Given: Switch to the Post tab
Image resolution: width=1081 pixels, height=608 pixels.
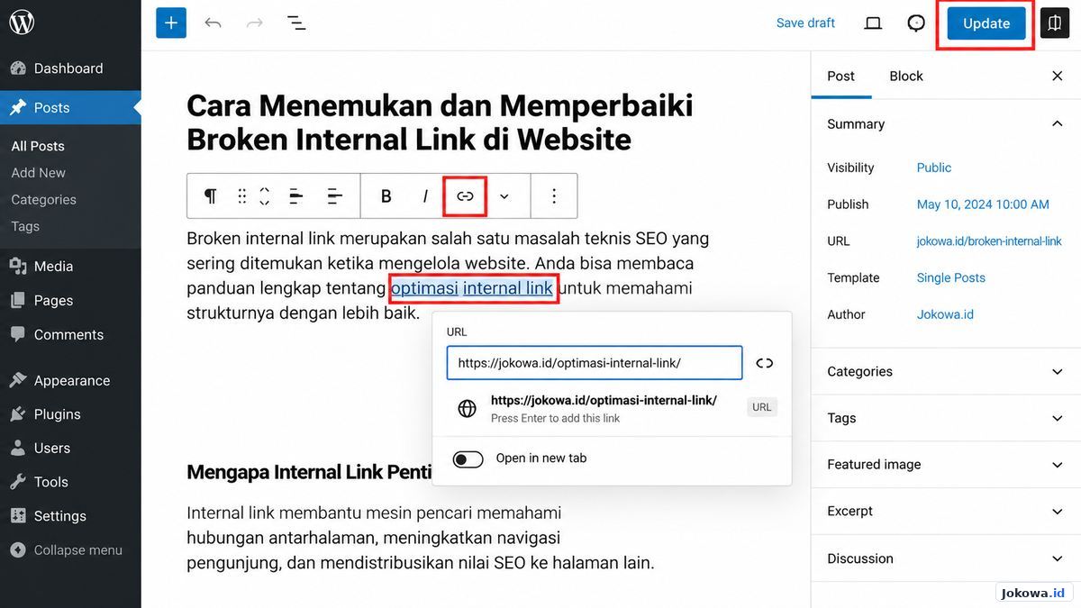Looking at the screenshot, I should click(x=840, y=76).
